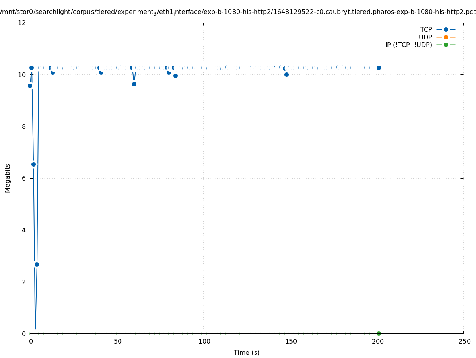Click the orange UDP legend marker
Screen dimensions: 476x358
tap(446, 37)
